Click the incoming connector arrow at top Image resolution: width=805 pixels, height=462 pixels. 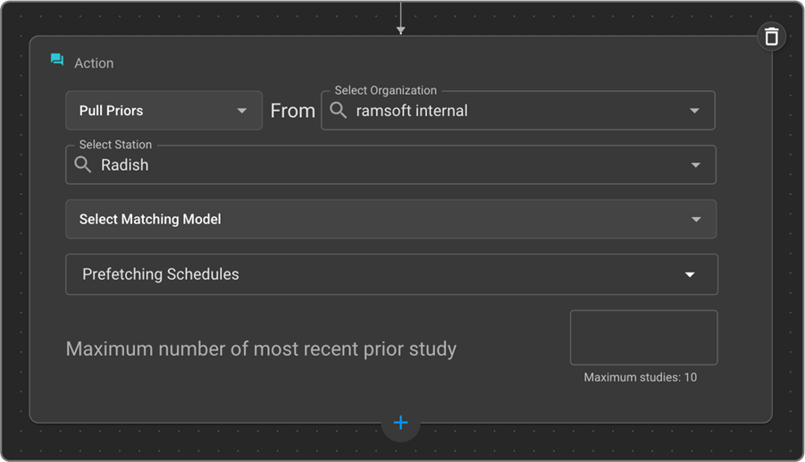(x=400, y=29)
